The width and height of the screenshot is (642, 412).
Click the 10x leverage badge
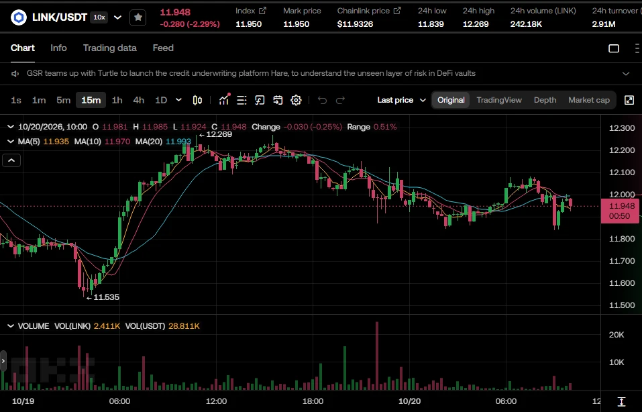click(99, 17)
